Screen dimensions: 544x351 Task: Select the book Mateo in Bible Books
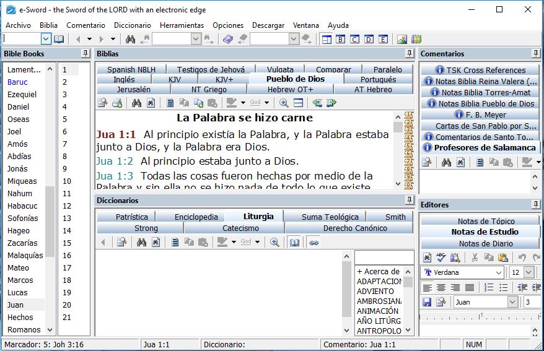point(18,268)
